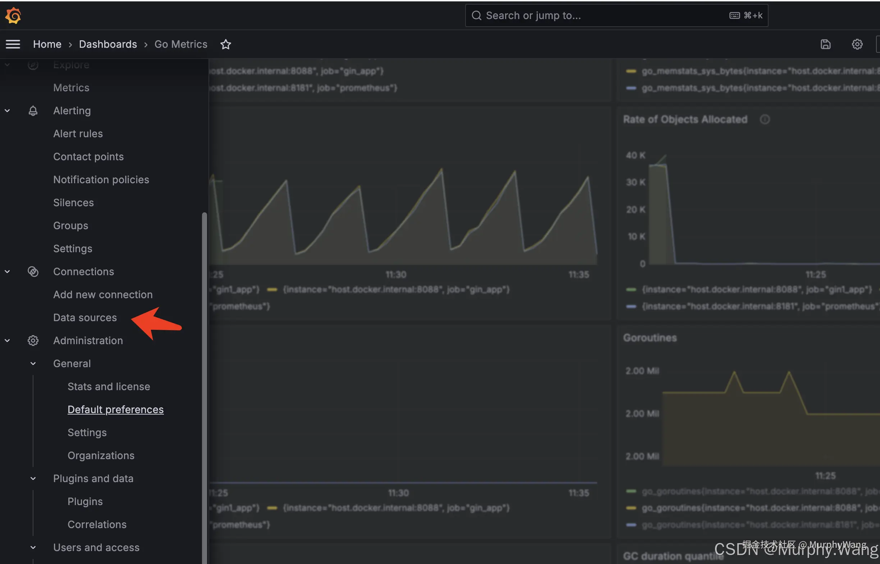This screenshot has width=880, height=564.
Task: Collapse the Alerting section chevron
Action: (x=7, y=111)
